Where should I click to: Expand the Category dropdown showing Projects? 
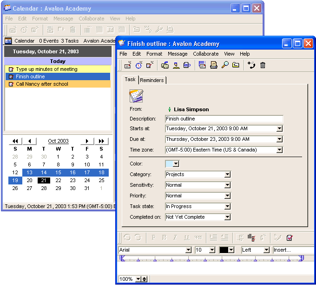[x=227, y=175]
